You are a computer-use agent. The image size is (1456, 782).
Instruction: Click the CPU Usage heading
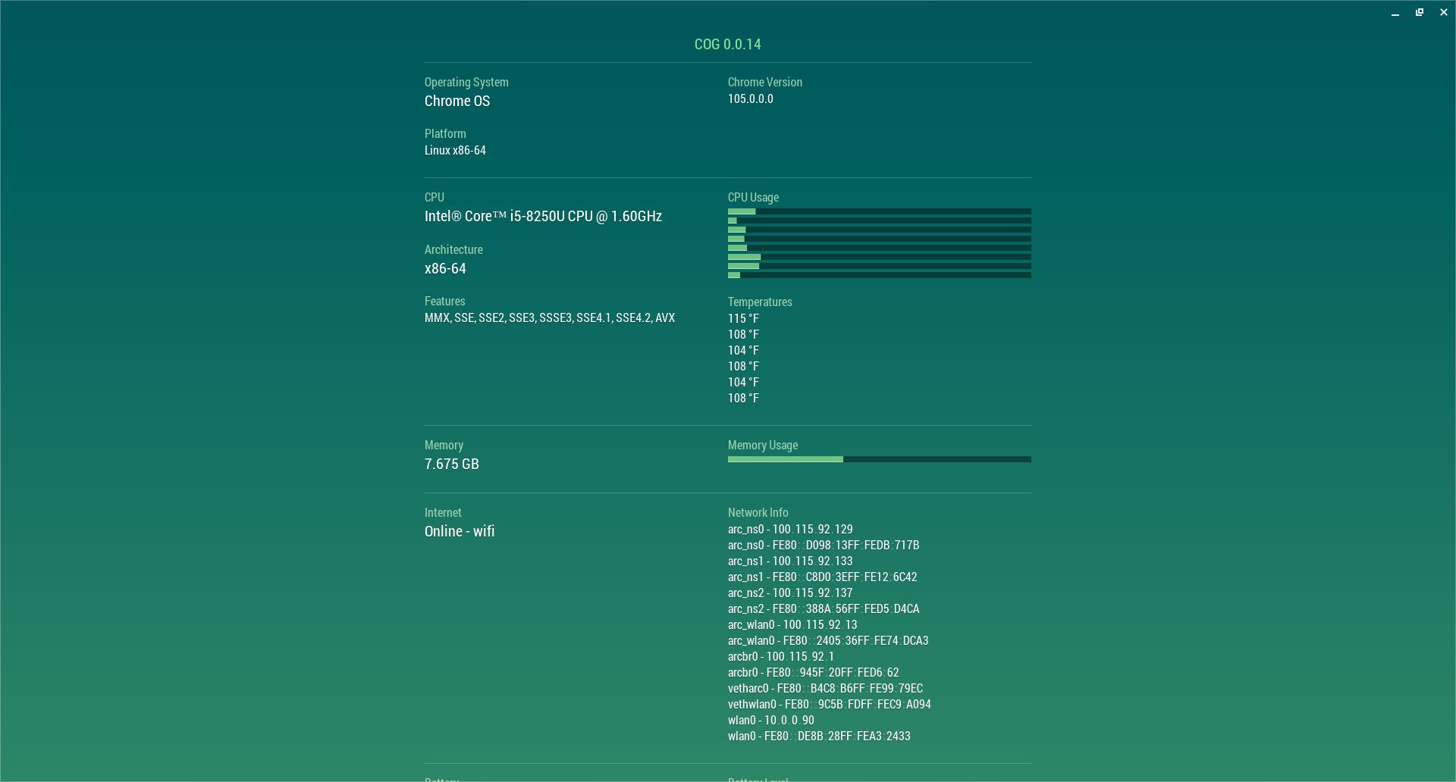(x=753, y=197)
